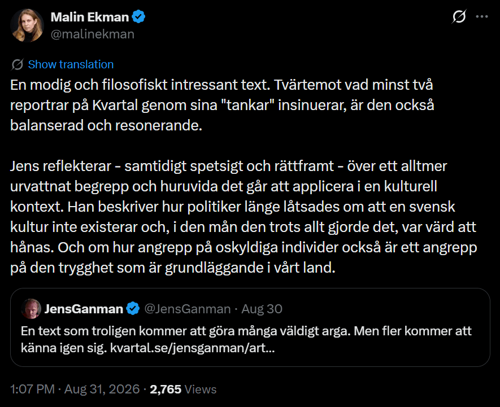500x407 pixels.
Task: Click the Grok translate icon beside Show translation
Action: 17,64
